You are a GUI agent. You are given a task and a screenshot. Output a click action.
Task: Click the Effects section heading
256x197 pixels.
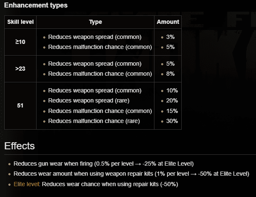tap(19, 146)
